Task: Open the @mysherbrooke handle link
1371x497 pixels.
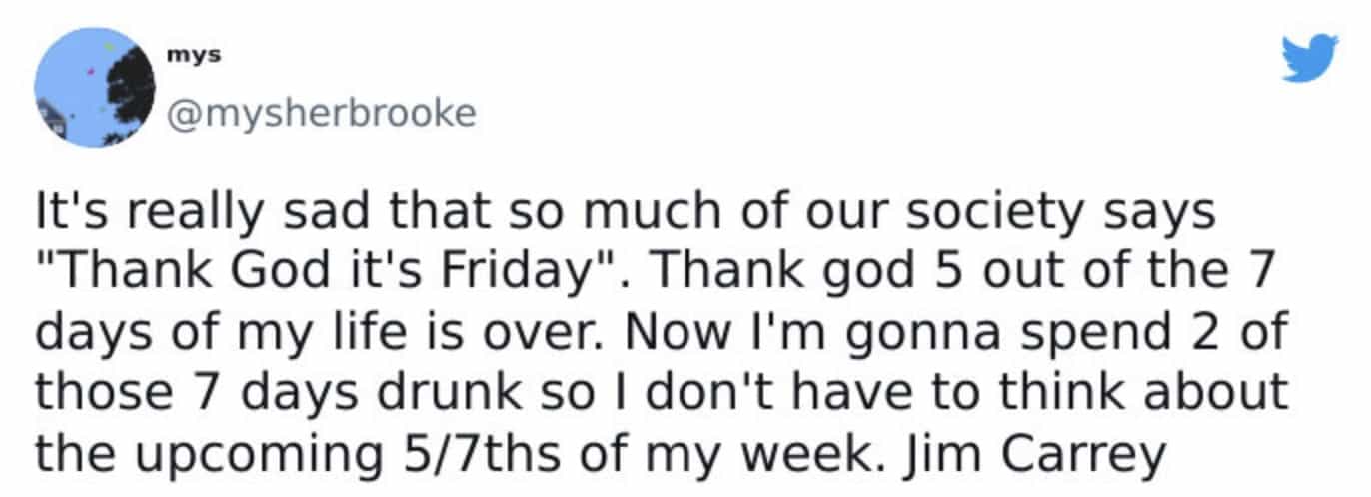Action: click(x=320, y=113)
